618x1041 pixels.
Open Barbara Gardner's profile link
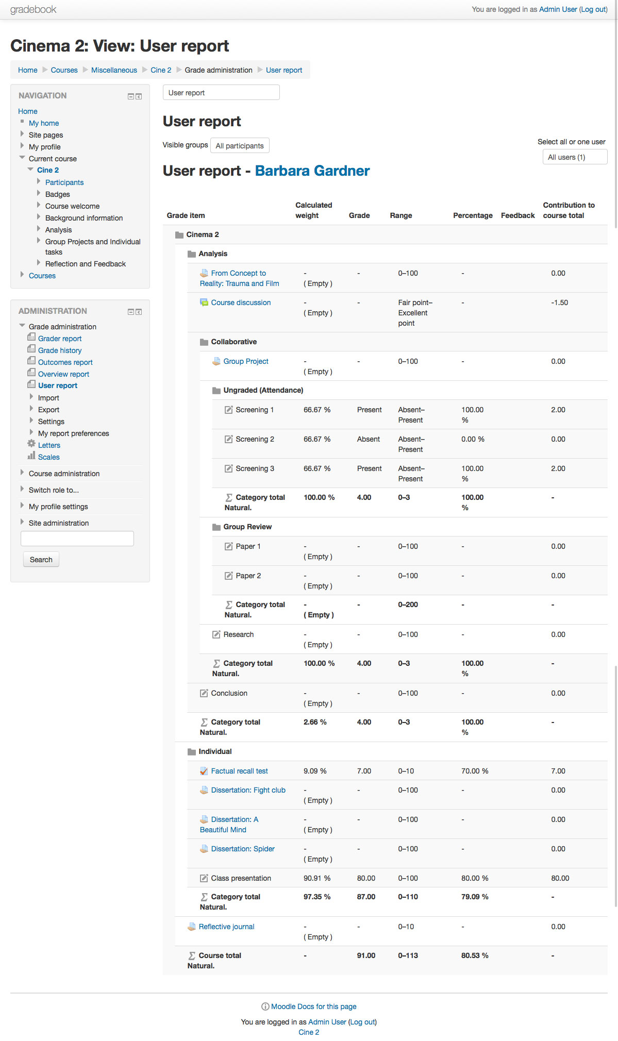coord(312,171)
